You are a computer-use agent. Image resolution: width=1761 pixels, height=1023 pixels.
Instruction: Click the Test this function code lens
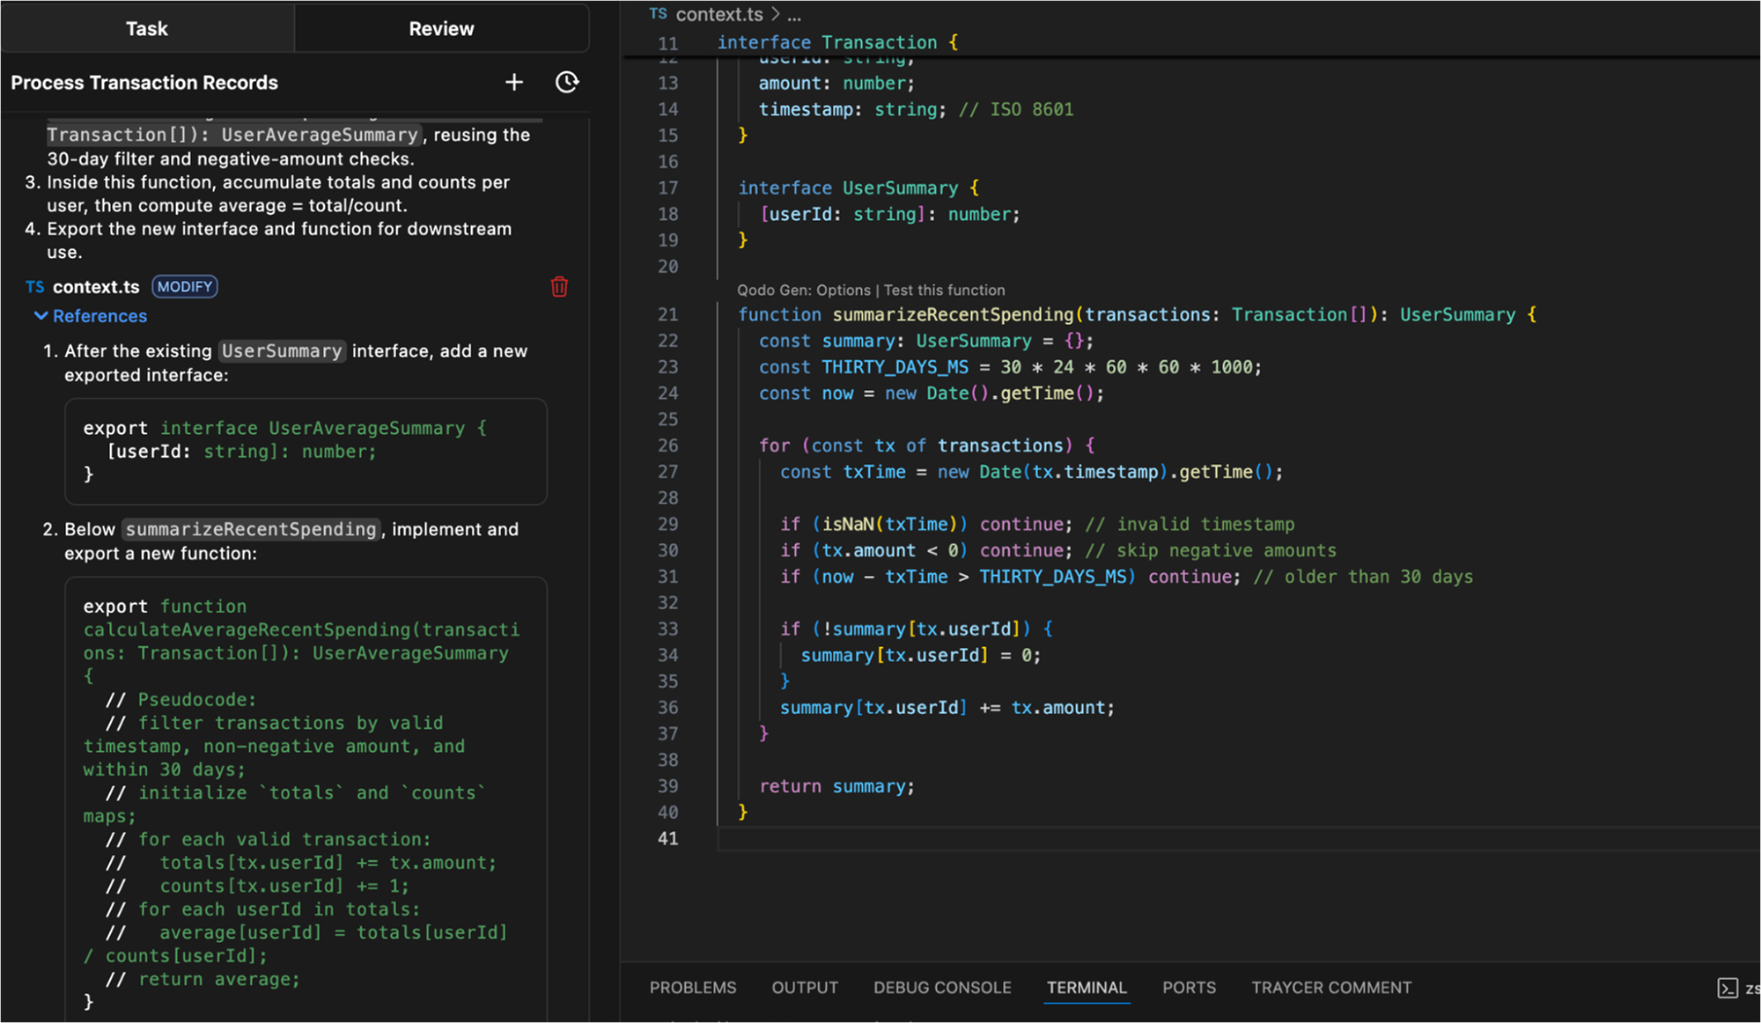944,290
